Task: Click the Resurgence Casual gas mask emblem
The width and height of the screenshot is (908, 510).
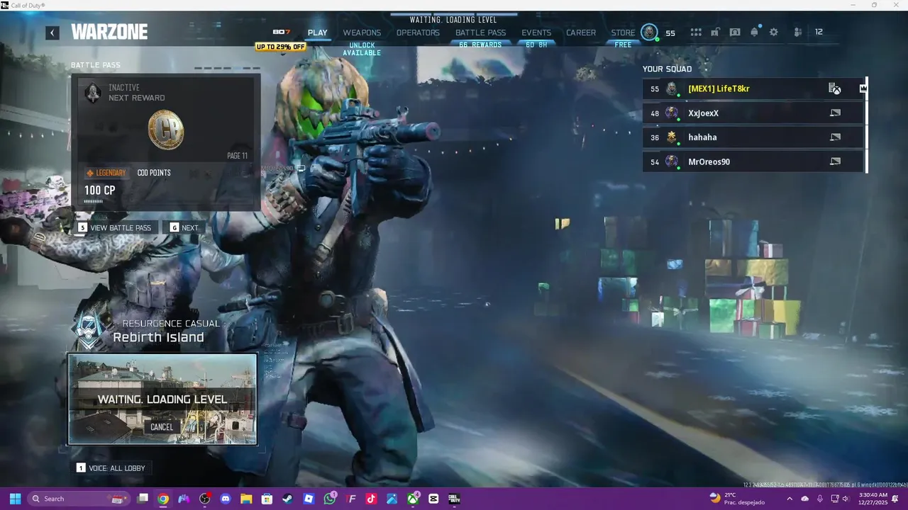Action: pyautogui.click(x=90, y=329)
